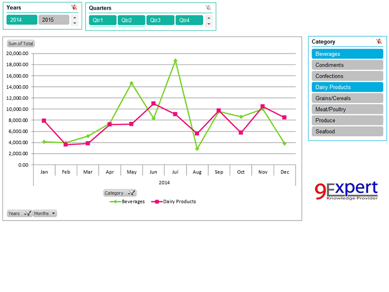Select Seafood category filter
Viewport: 389px width, 292px height.
pyautogui.click(x=347, y=132)
